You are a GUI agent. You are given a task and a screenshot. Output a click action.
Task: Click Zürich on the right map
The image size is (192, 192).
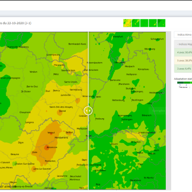pyautogui.click(x=114, y=144)
